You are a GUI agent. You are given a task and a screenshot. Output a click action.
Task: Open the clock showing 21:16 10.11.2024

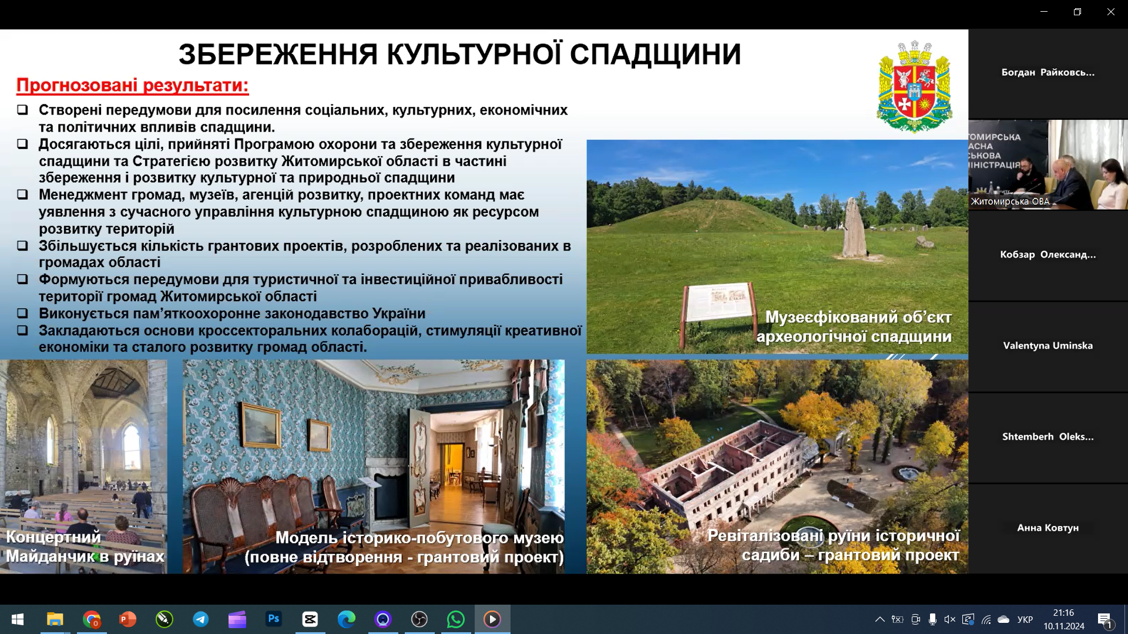(1064, 619)
